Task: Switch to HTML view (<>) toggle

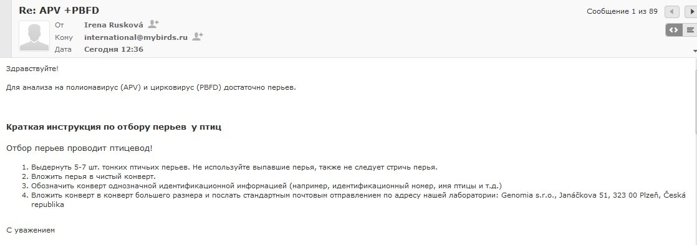Action: [x=674, y=30]
